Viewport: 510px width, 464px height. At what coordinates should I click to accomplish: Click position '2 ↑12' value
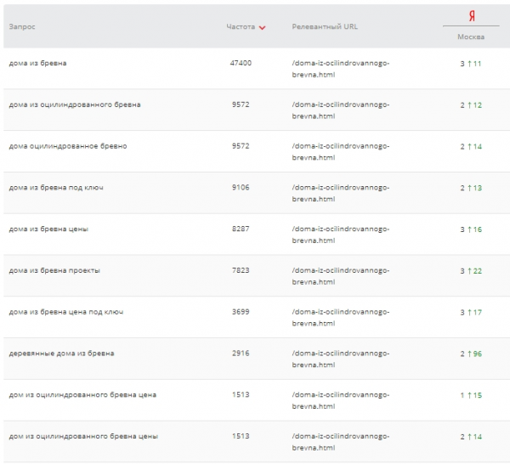coord(471,105)
